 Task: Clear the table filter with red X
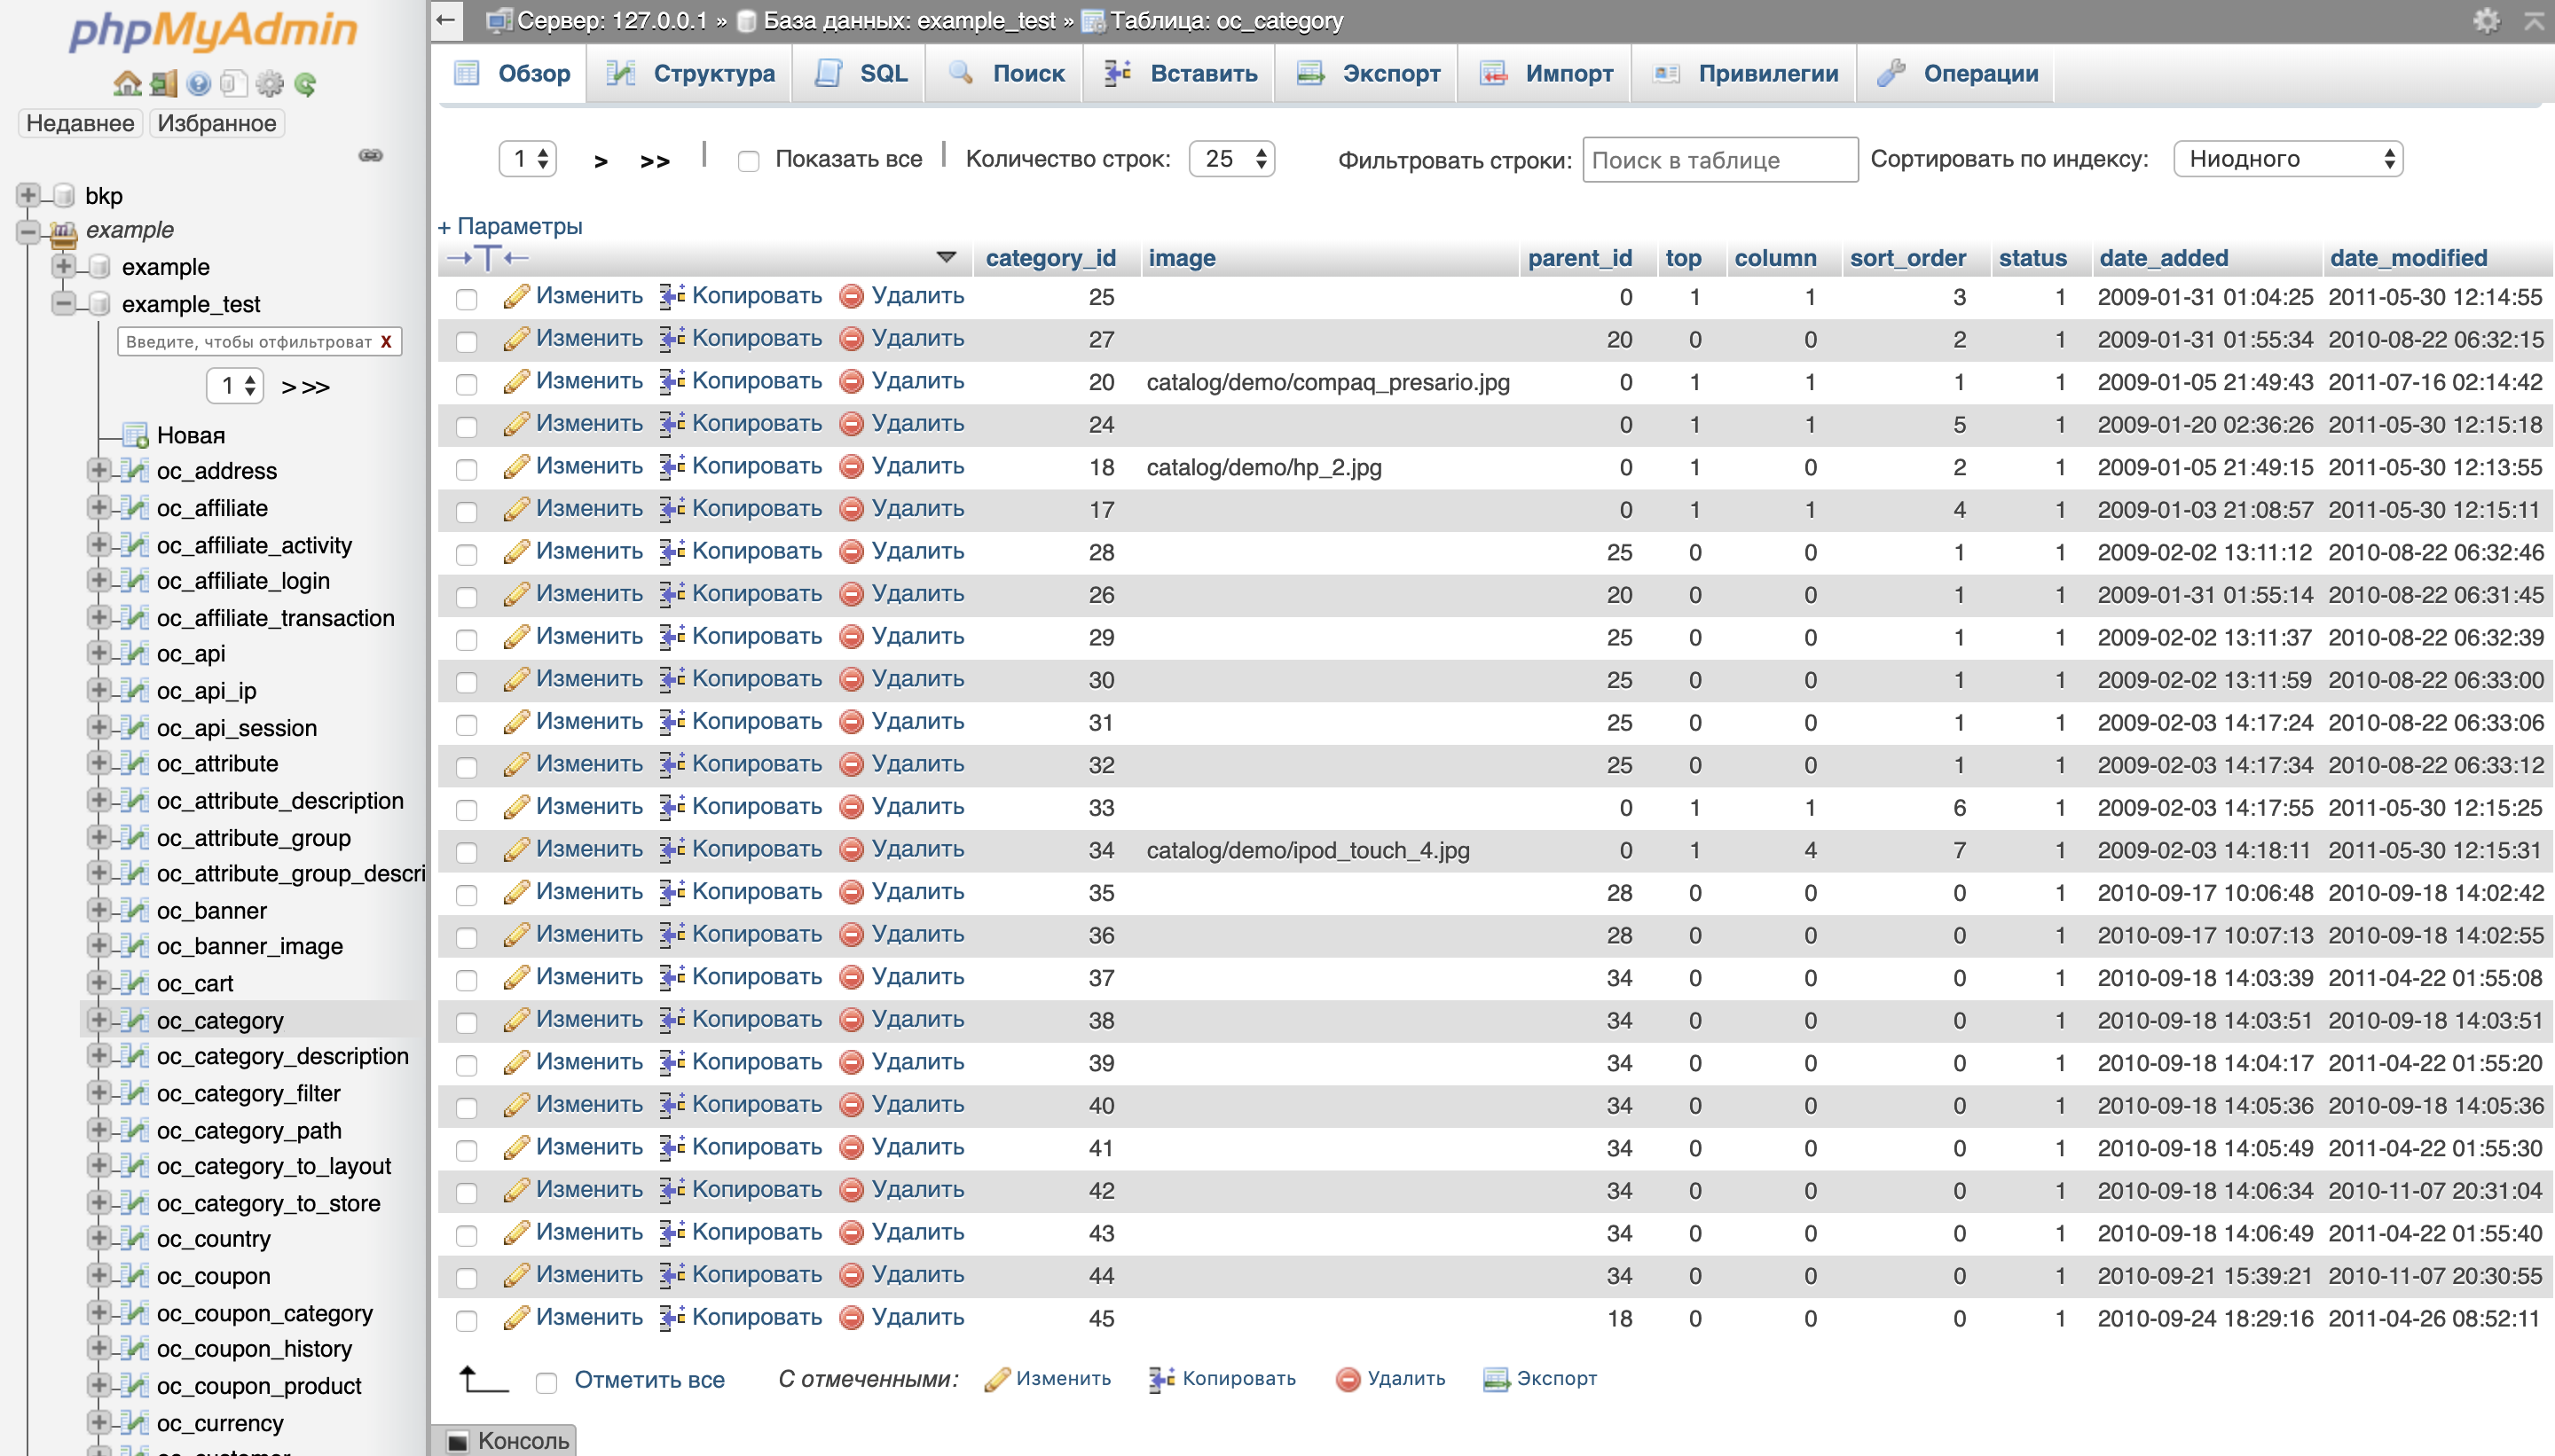tap(385, 342)
